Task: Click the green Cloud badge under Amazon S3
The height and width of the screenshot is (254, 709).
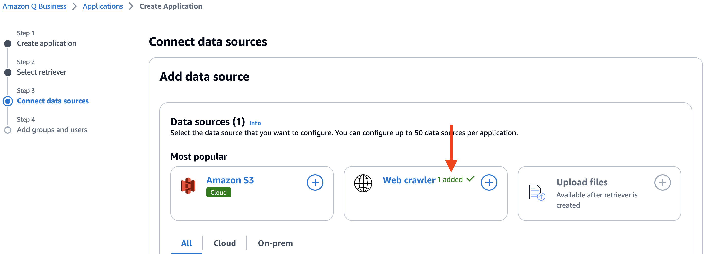Action: 218,192
